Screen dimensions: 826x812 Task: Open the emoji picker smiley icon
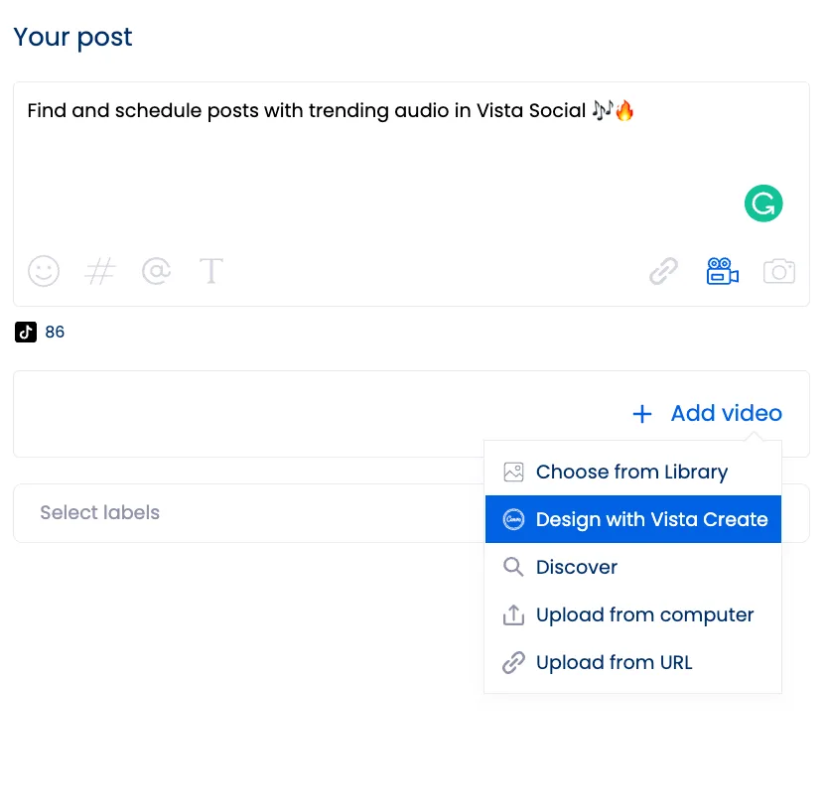pos(44,271)
